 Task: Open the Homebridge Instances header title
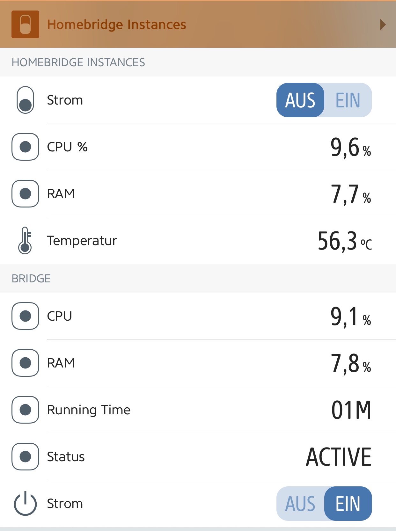pos(117,25)
